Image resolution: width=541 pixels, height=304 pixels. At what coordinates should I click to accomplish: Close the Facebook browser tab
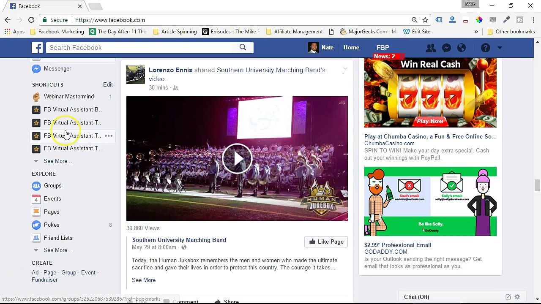[80, 6]
